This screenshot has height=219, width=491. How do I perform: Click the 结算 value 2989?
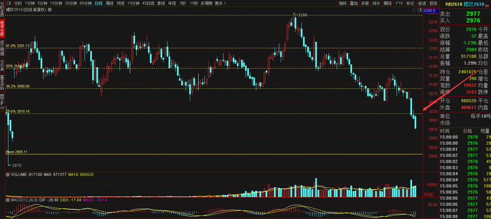click(x=471, y=50)
